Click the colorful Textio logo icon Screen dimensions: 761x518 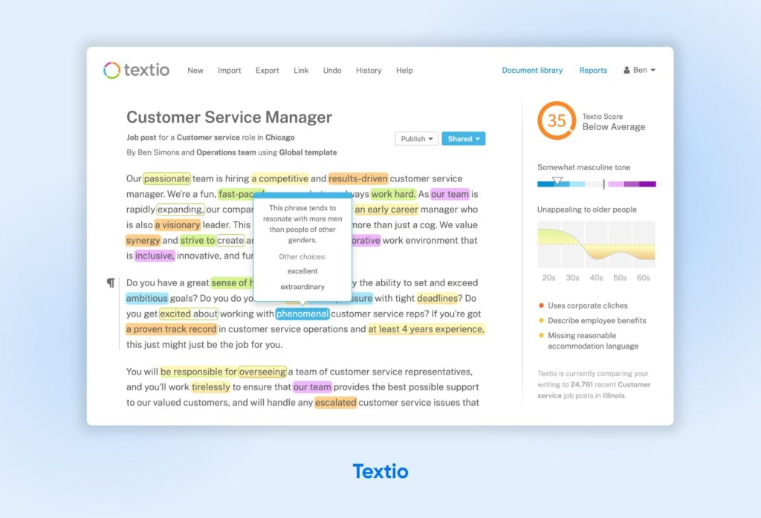coord(111,69)
